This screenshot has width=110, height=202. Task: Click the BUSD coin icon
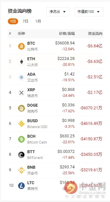[21, 124]
